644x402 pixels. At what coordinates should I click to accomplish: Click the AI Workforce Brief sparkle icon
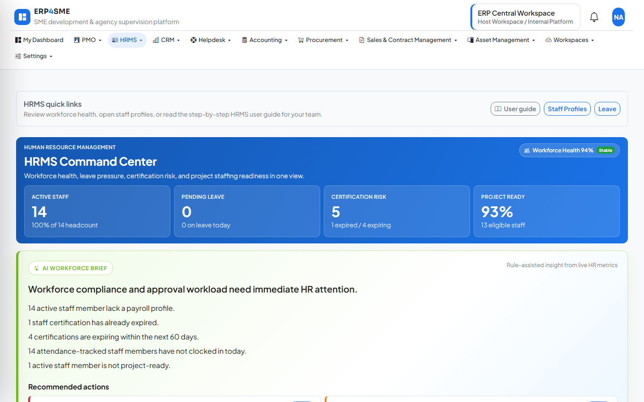[x=37, y=268]
